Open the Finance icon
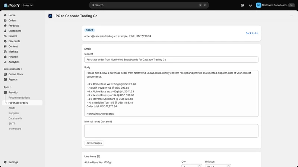Screen dimensions: 298x167 click(5, 57)
